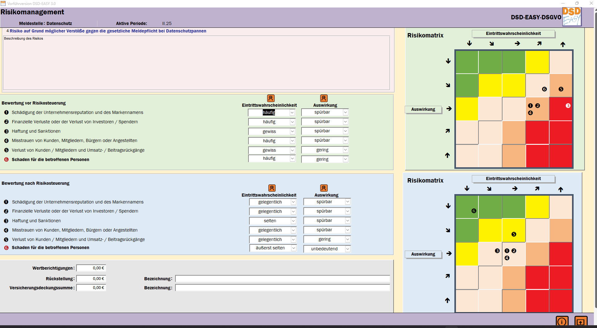This screenshot has width=597, height=328.
Task: Click red cell with marker 3 in upper matrix
Action: coord(561,109)
